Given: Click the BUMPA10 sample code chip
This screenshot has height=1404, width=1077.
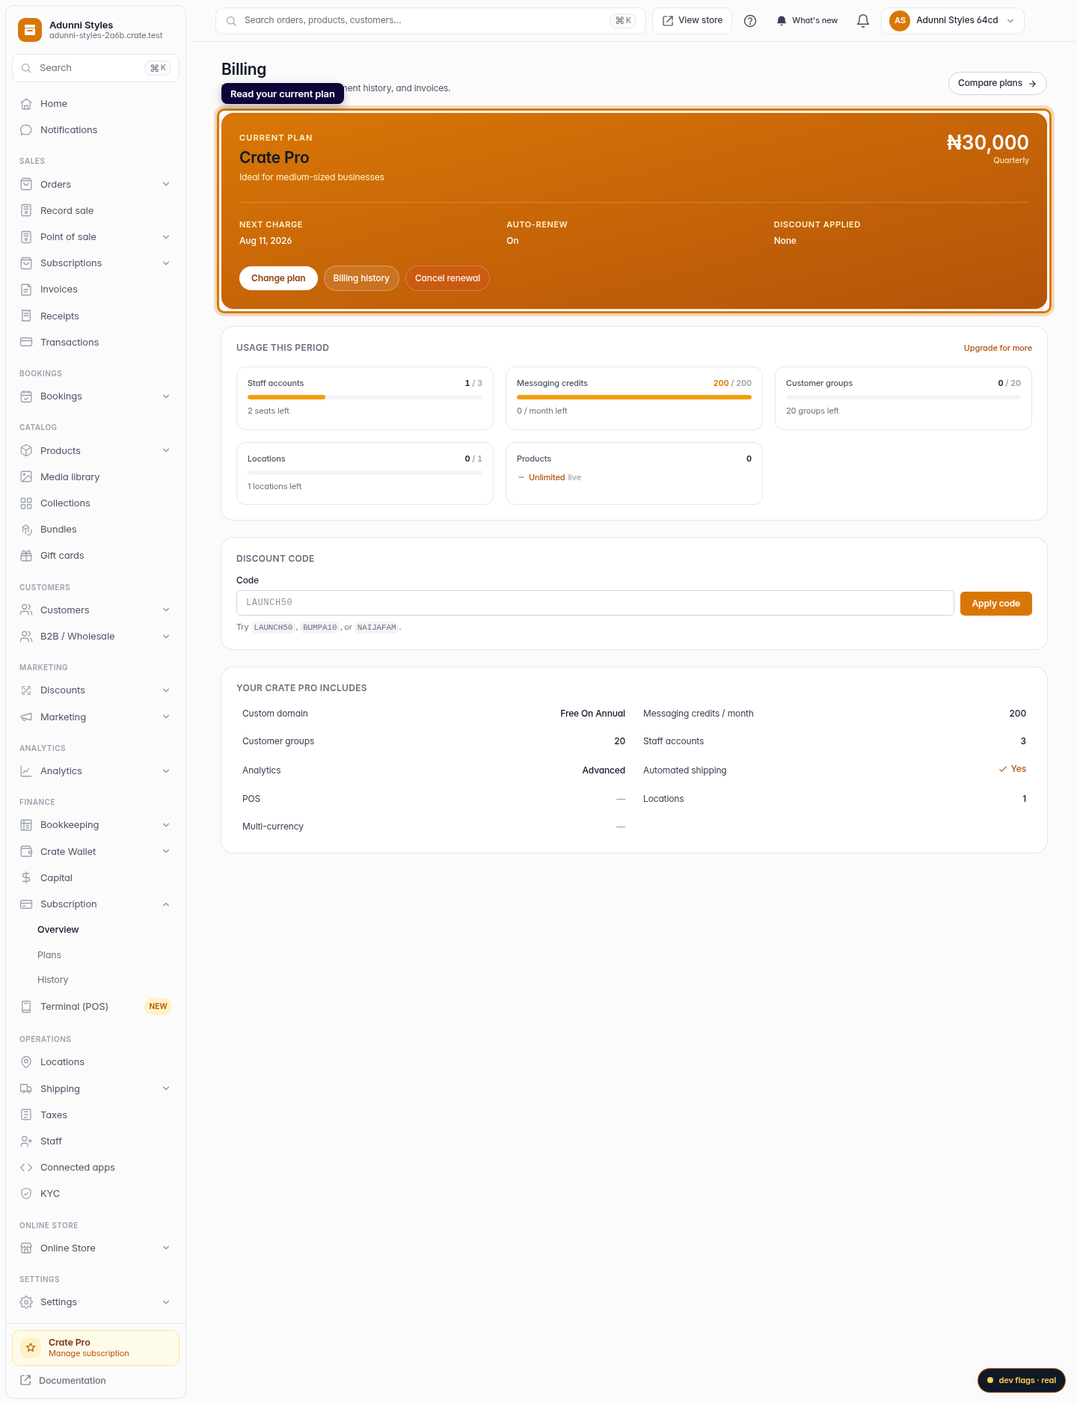Looking at the screenshot, I should [320, 628].
